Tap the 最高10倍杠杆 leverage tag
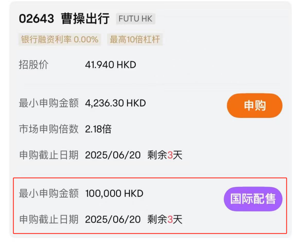This screenshot has height=242, width=301. (135, 39)
